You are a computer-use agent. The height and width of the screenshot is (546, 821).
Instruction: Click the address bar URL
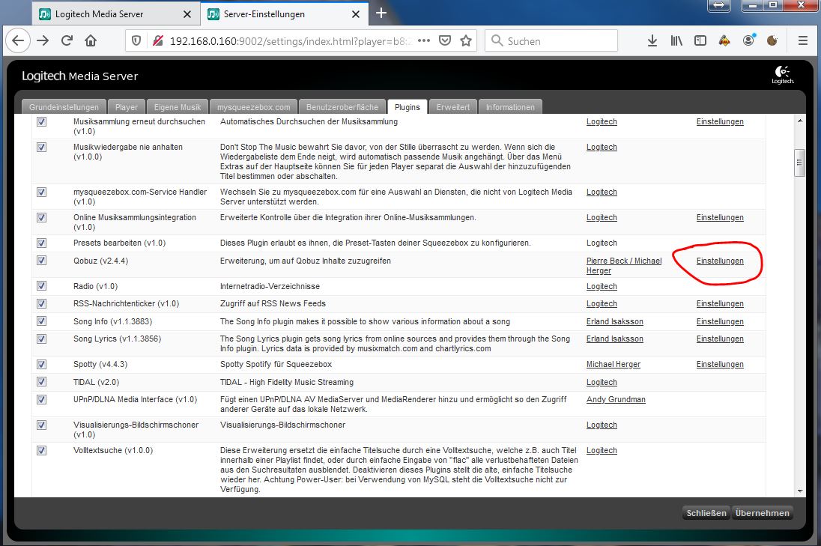(291, 41)
